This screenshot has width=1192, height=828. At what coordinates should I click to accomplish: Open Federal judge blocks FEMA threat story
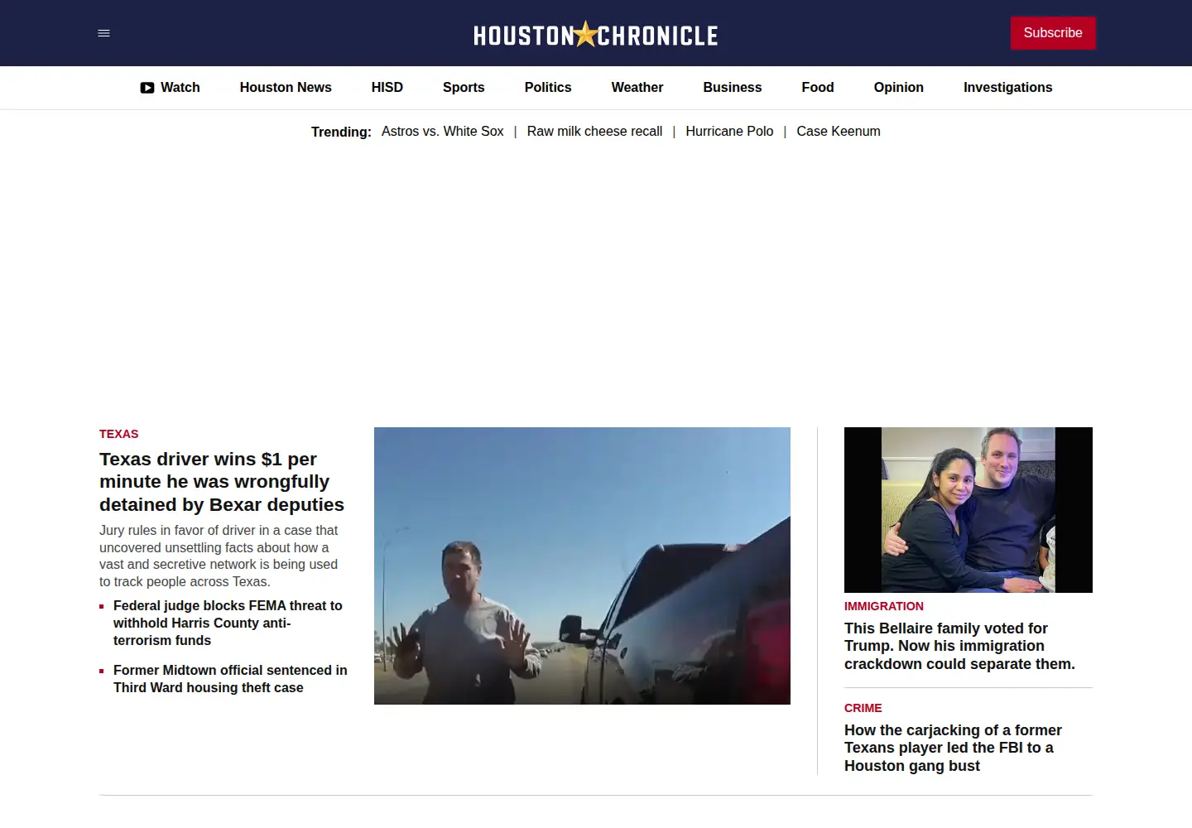click(x=228, y=623)
